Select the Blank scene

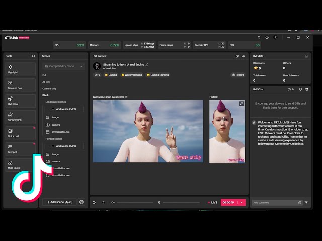tap(45, 95)
